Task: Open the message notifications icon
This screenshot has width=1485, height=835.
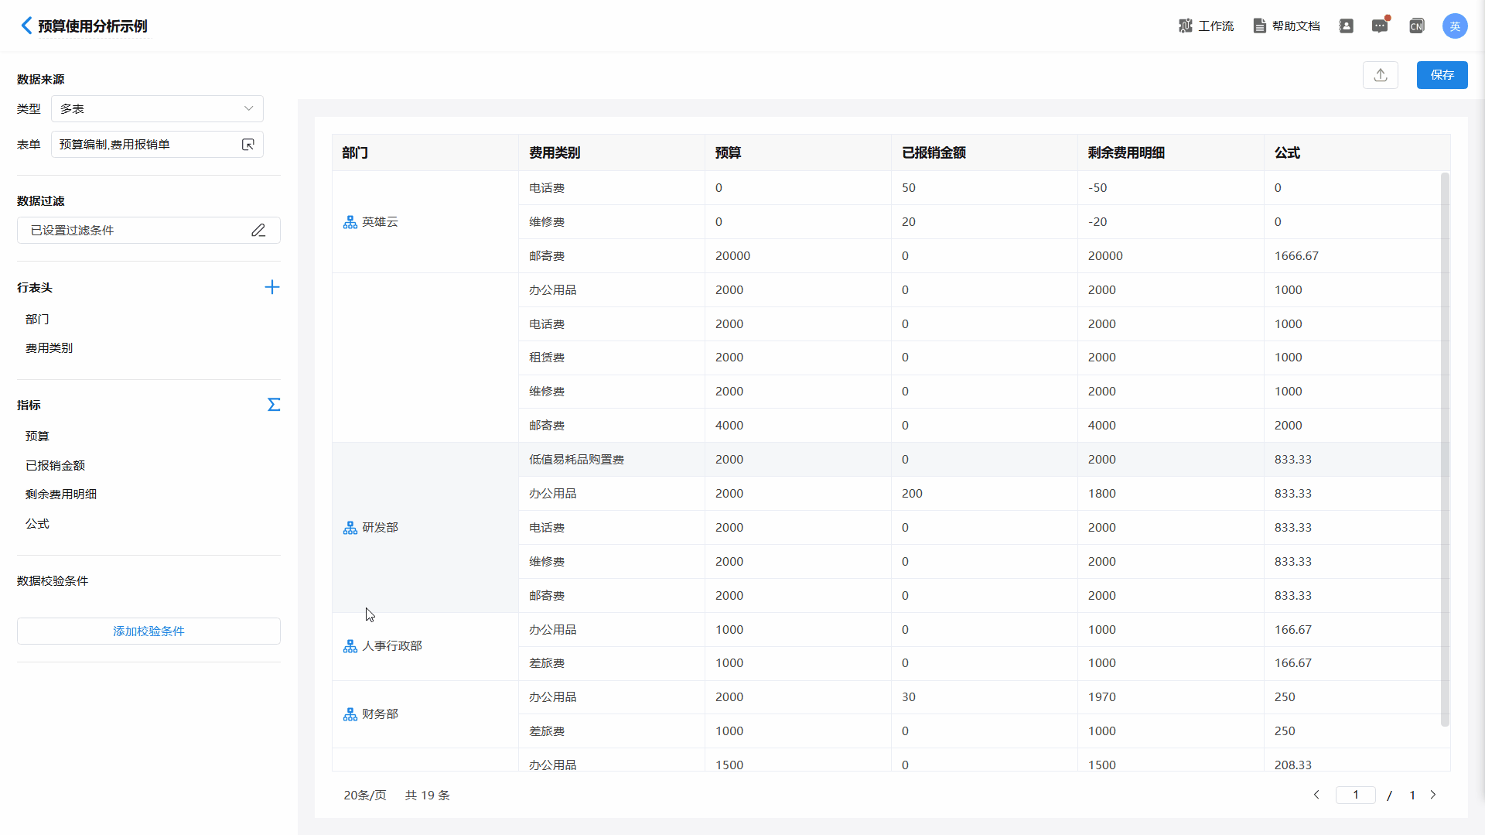Action: [1380, 26]
